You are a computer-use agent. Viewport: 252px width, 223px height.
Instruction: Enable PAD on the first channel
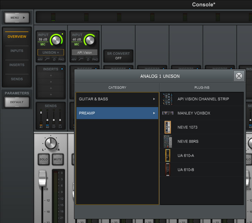click(x=61, y=59)
